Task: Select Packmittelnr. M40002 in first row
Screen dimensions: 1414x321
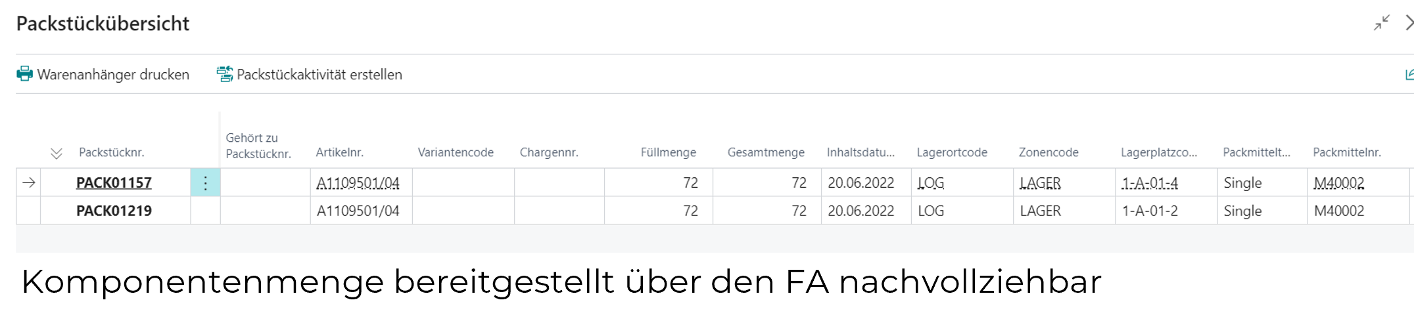Action: tap(1339, 183)
